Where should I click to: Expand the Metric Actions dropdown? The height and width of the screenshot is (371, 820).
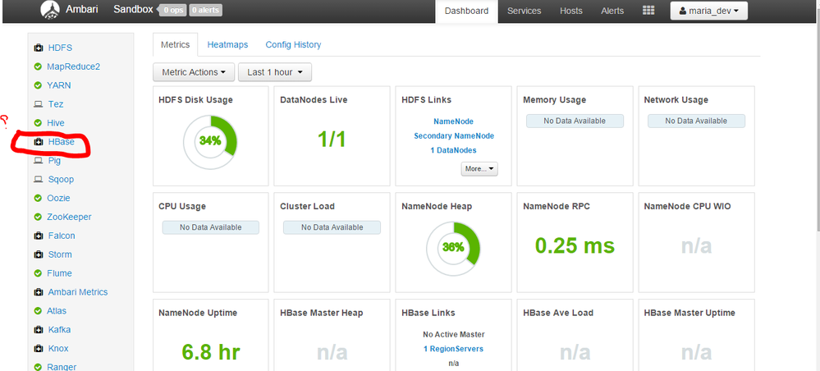[x=194, y=72]
